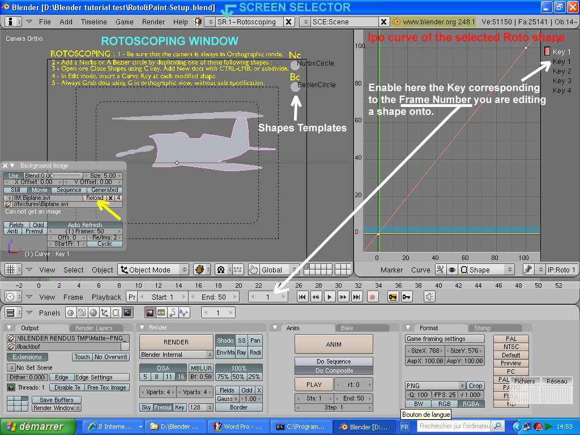Click Reload for Biplane.avi
Viewport: 580px width, 435px height.
[95, 198]
